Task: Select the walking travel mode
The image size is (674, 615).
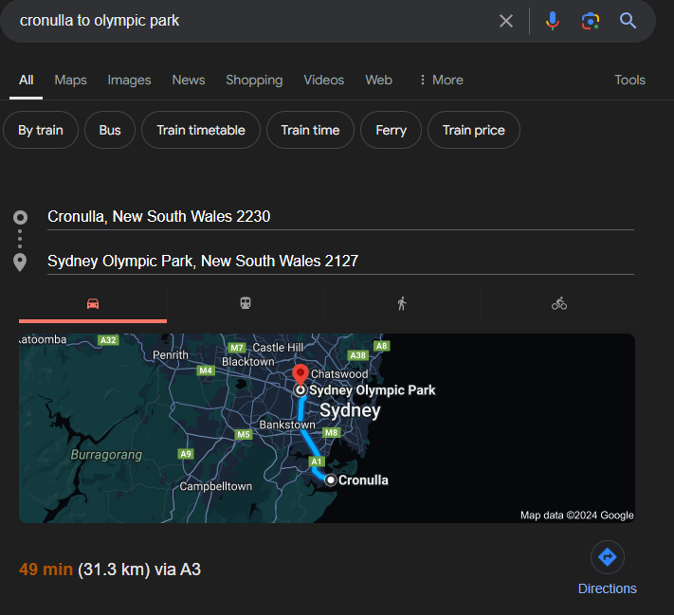Action: (402, 304)
